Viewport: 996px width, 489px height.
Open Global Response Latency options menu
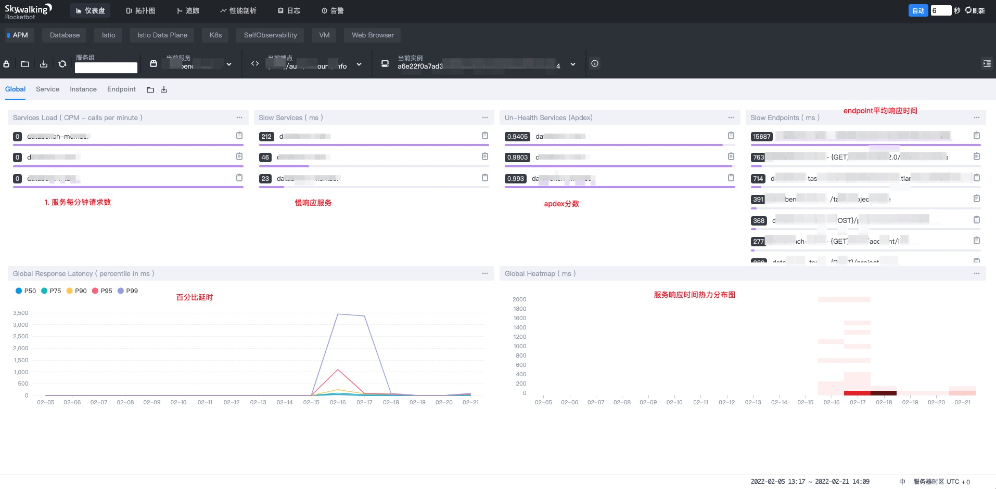pos(485,273)
